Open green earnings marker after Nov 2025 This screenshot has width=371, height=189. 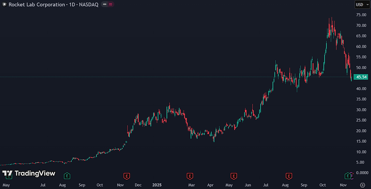click(348, 175)
